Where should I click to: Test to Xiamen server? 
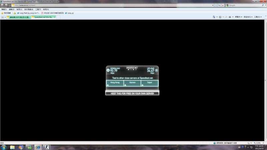coord(132,83)
